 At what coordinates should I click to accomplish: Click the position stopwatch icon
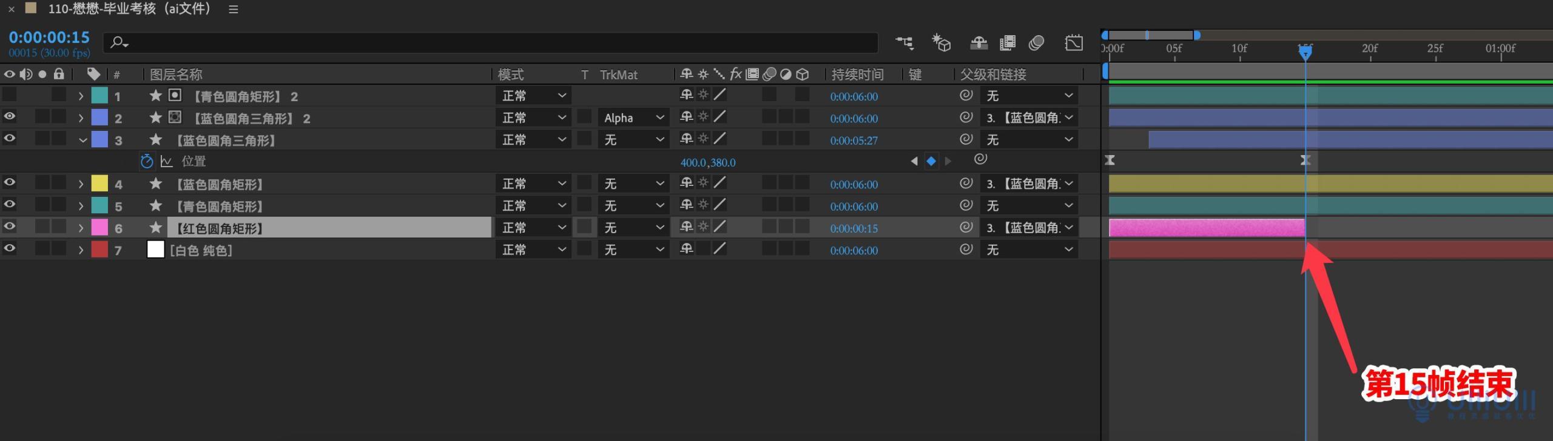(x=147, y=161)
